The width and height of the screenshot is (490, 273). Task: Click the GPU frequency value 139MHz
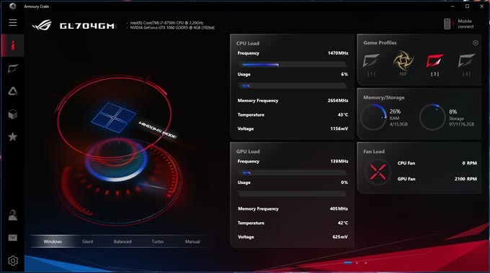339,161
